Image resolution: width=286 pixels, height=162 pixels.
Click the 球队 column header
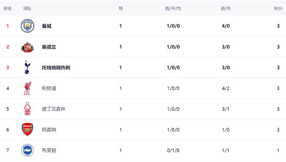(x=27, y=8)
